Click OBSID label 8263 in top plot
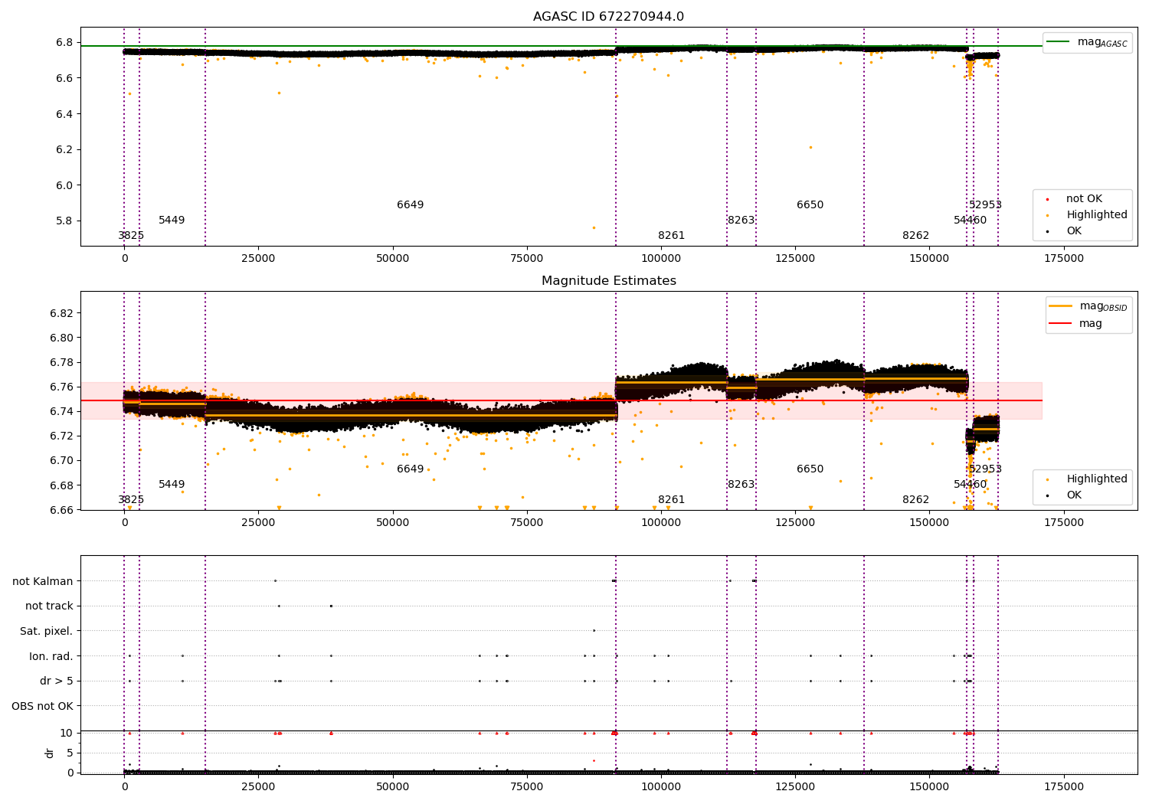The image size is (1149, 804). click(741, 221)
